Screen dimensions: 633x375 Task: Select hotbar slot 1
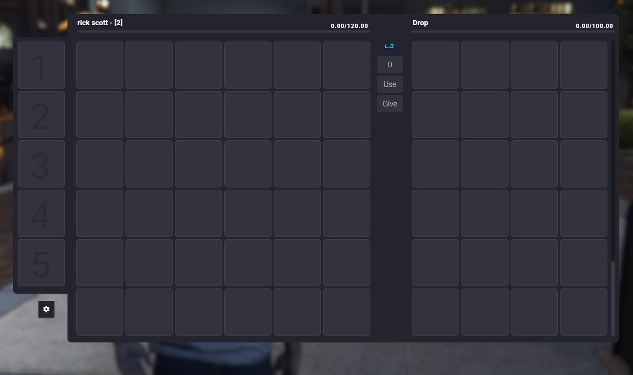coord(41,65)
